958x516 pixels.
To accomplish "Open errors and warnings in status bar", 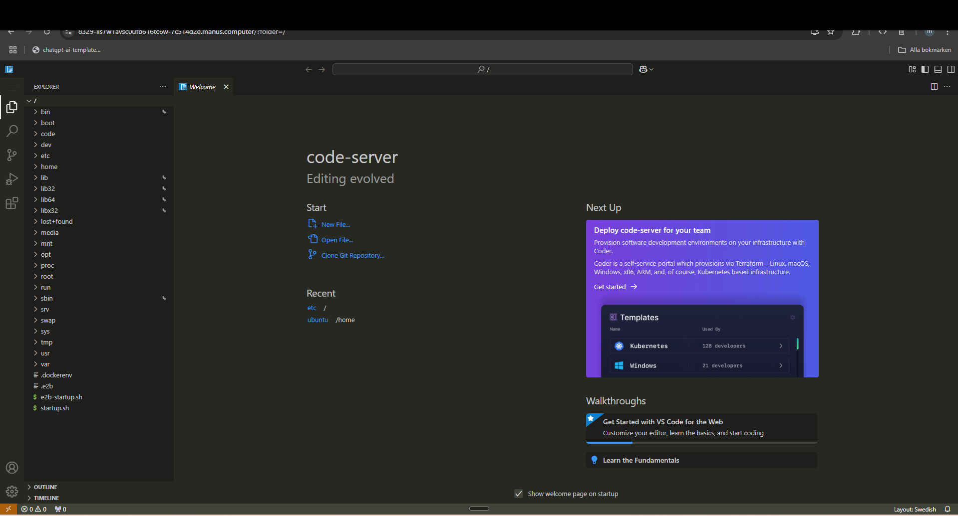I will (34, 509).
